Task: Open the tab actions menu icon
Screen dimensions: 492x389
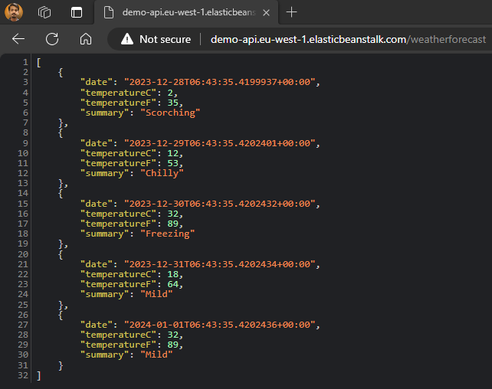Action: click(76, 12)
